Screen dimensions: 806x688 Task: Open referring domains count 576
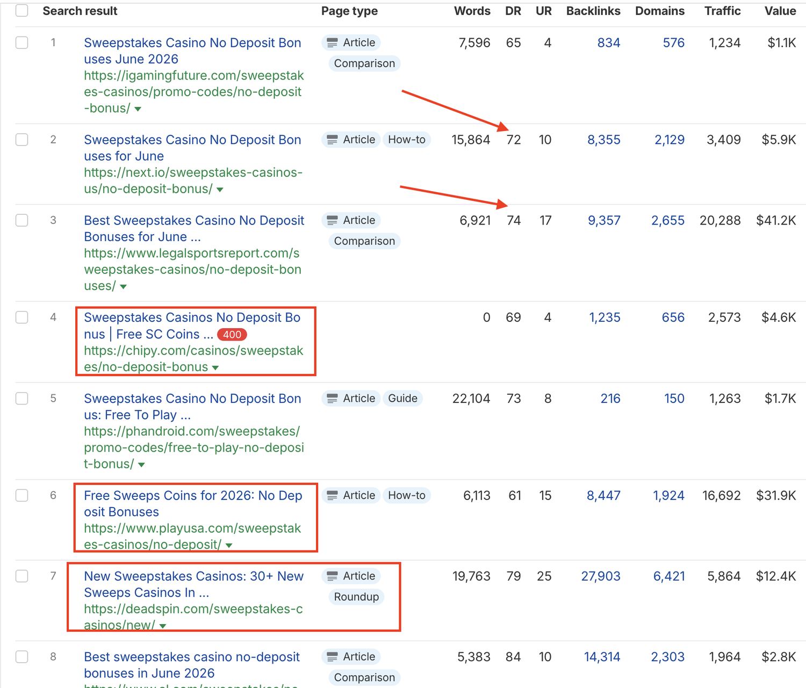674,42
